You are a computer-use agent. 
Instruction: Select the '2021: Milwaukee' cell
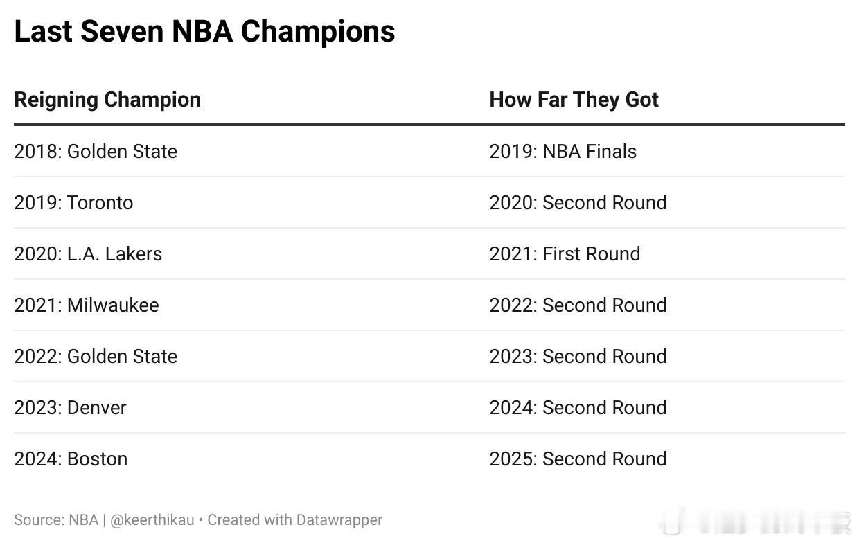[x=87, y=305]
